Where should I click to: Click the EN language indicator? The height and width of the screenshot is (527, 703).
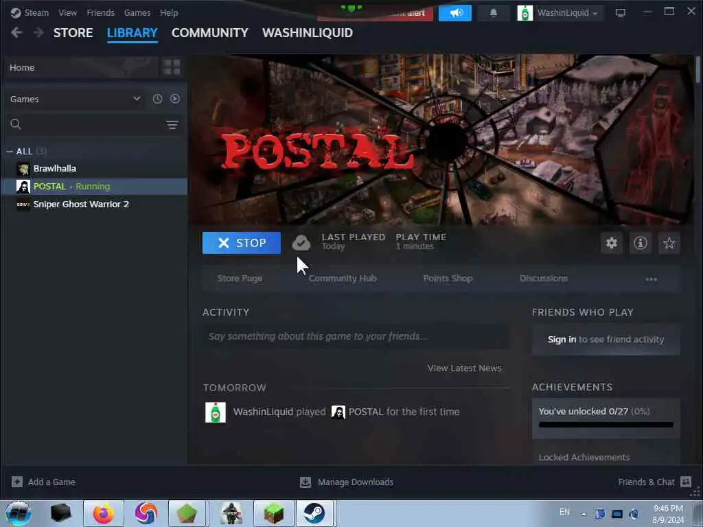(x=564, y=512)
